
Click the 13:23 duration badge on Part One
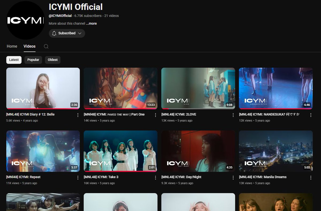(x=151, y=105)
